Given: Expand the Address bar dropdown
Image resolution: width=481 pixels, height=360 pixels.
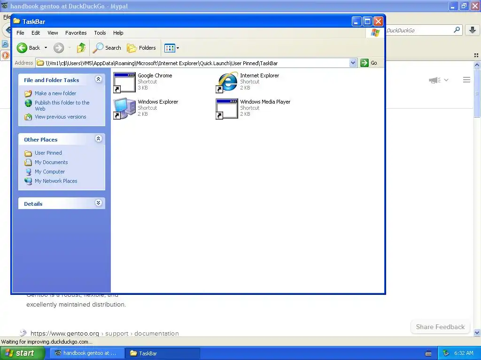Looking at the screenshot, I should coord(353,63).
